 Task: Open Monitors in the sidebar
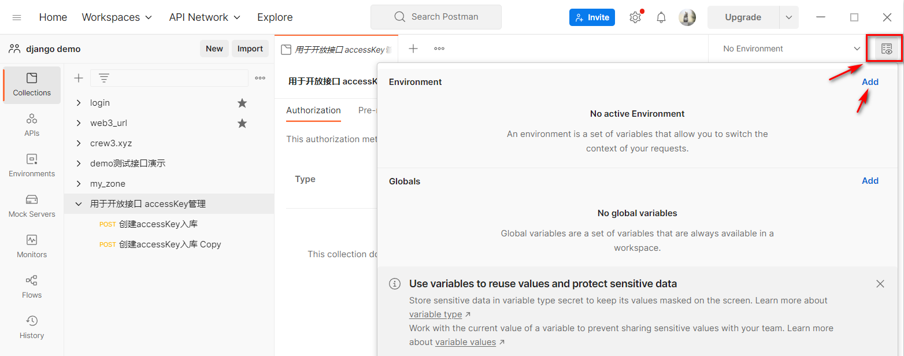[32, 247]
